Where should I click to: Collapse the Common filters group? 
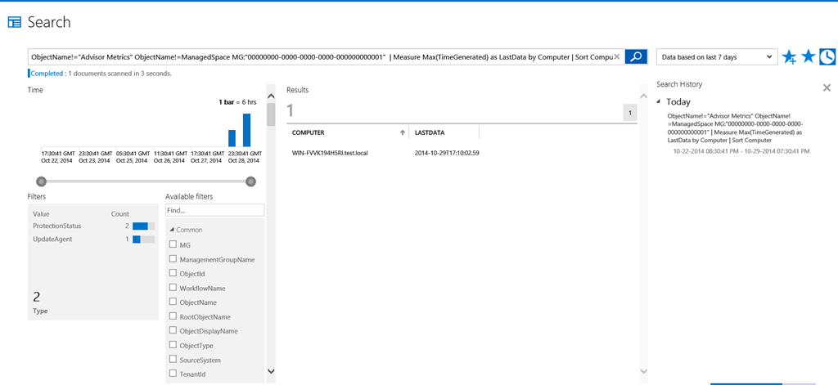coord(172,230)
